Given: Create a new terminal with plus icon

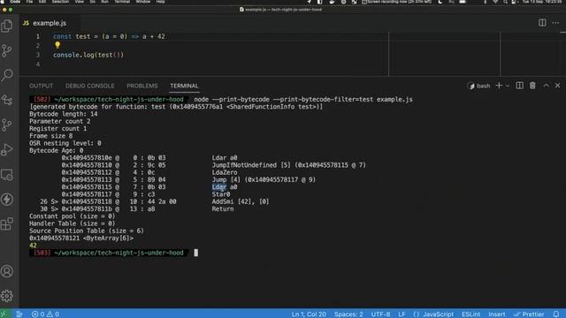Looking at the screenshot, I should [x=499, y=86].
